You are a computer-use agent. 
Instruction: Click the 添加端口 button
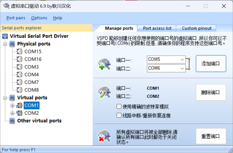[211, 64]
